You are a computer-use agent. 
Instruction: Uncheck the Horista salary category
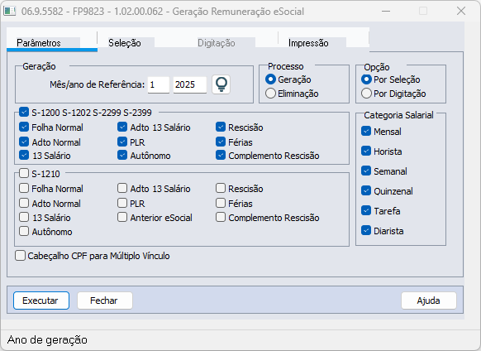coord(366,151)
